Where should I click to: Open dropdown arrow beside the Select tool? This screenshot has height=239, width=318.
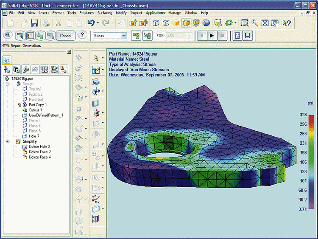(103, 58)
